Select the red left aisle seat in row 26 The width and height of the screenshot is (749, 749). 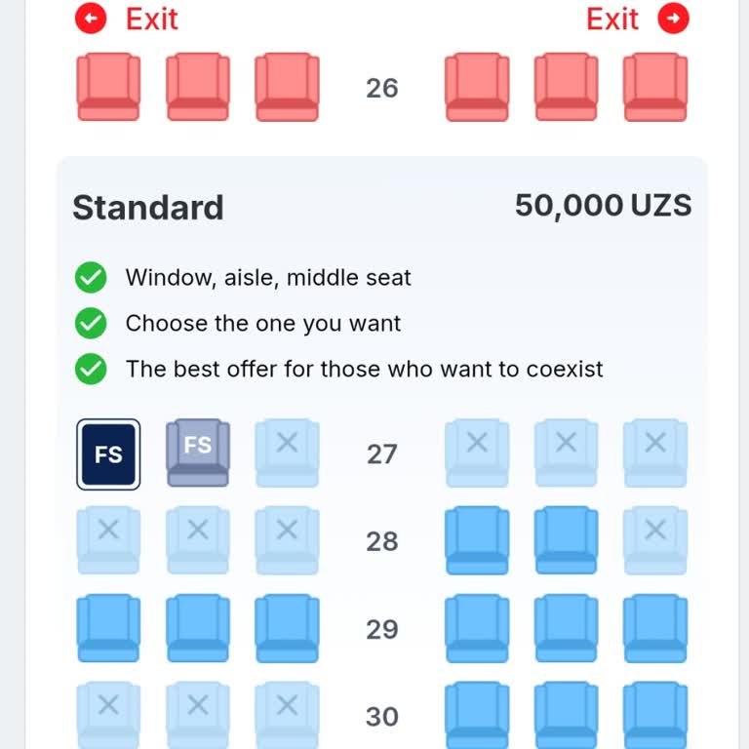pos(287,87)
